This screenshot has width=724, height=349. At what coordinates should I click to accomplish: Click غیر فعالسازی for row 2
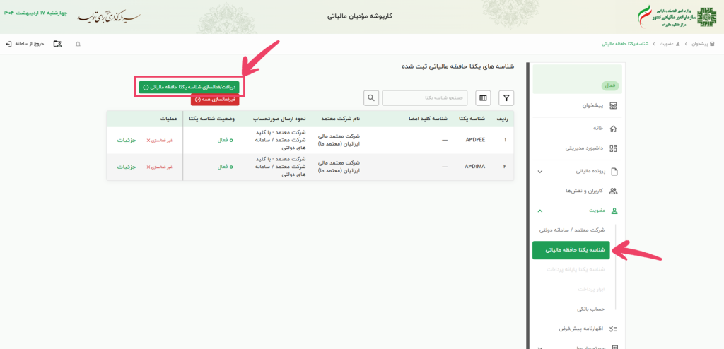pos(159,167)
